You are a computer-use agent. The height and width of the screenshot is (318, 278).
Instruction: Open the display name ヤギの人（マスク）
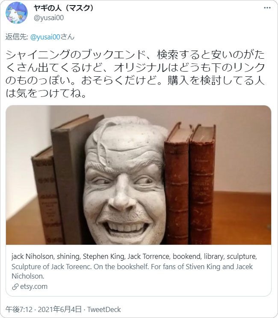pyautogui.click(x=63, y=8)
